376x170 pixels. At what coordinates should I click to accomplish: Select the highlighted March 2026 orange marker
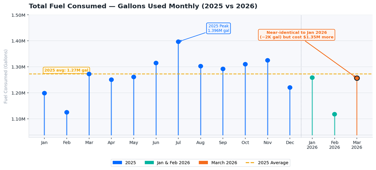(x=357, y=78)
